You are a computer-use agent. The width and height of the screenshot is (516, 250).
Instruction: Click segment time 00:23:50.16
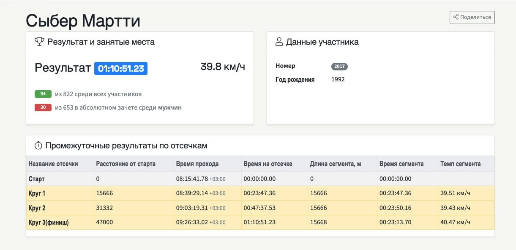click(396, 208)
